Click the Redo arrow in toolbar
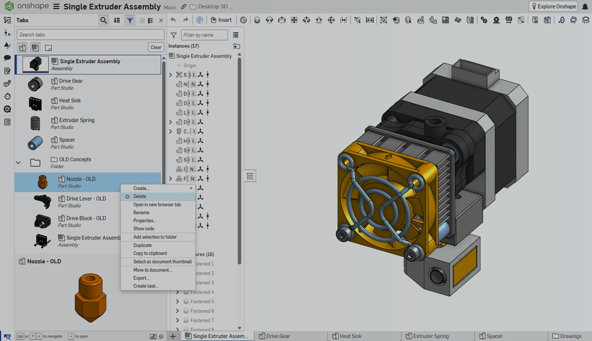 186,20
